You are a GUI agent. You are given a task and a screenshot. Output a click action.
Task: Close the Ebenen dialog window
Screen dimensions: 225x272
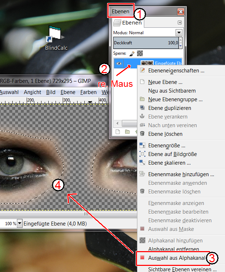tap(181, 12)
